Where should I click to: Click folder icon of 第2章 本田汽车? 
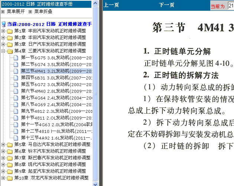10,38
